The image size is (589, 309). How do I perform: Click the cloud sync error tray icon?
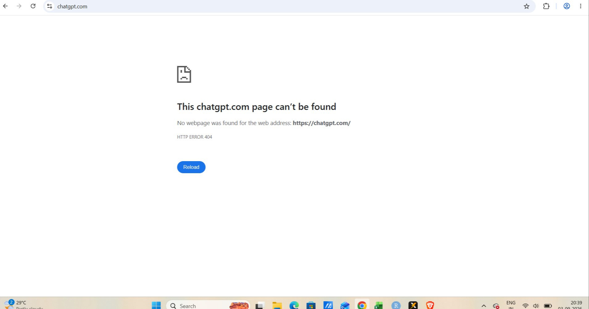coord(496,306)
